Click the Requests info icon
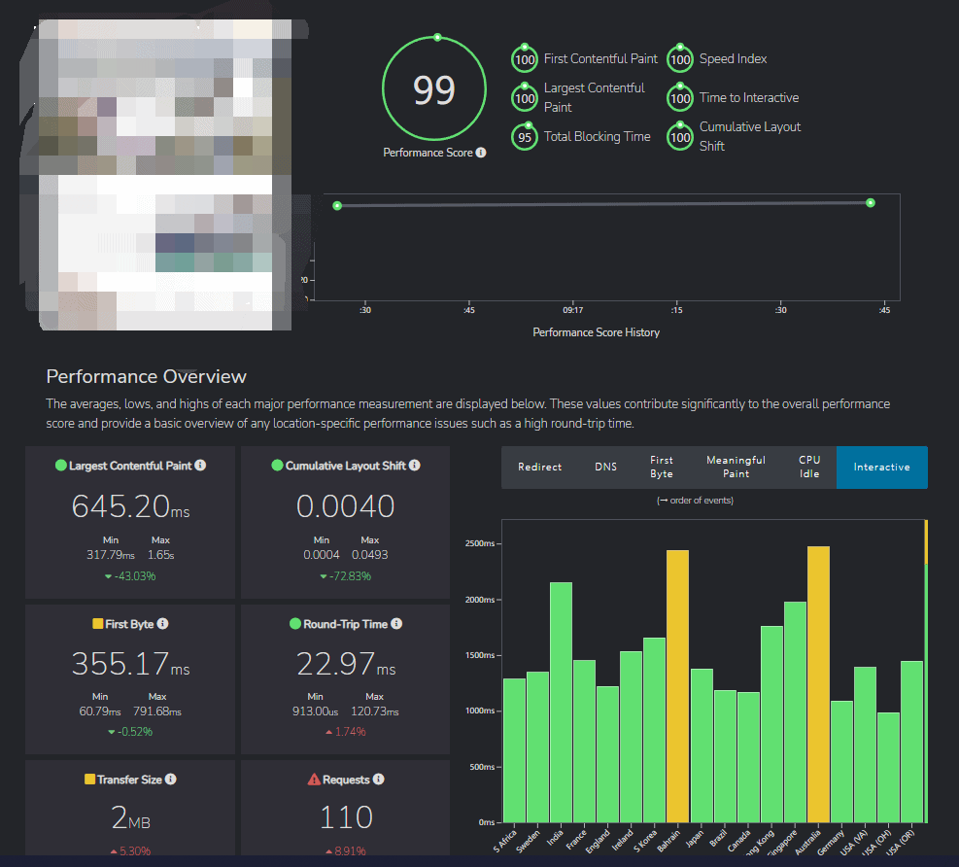 (x=379, y=780)
